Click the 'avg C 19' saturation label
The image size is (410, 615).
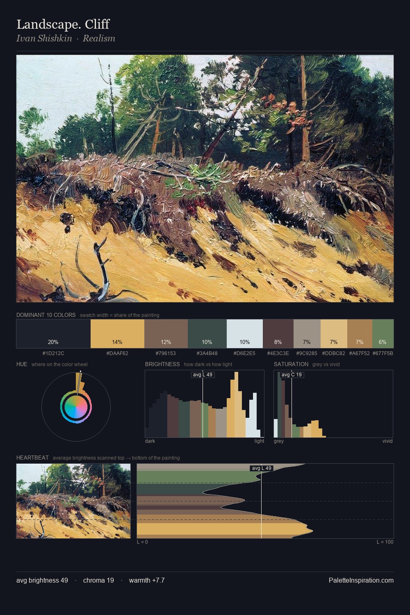click(x=292, y=375)
